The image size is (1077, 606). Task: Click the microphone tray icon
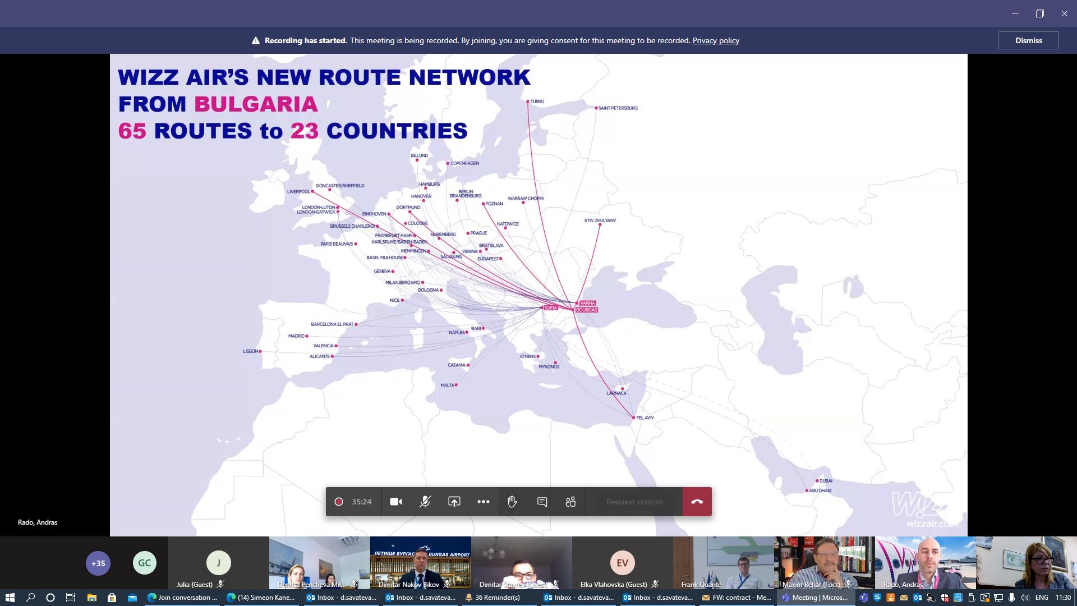coord(1011,598)
